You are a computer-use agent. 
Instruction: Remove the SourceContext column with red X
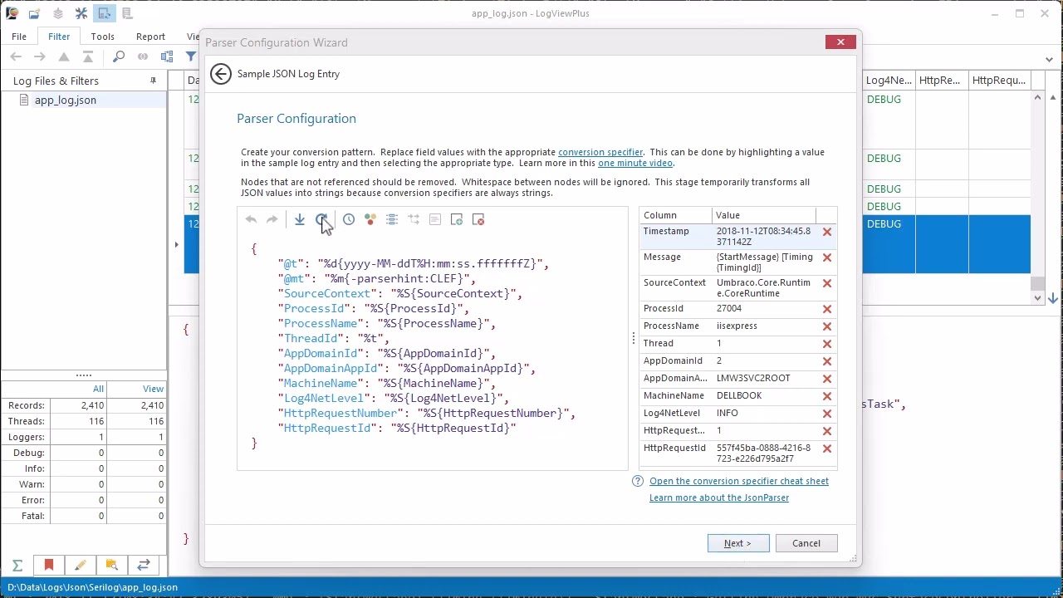[x=827, y=283]
